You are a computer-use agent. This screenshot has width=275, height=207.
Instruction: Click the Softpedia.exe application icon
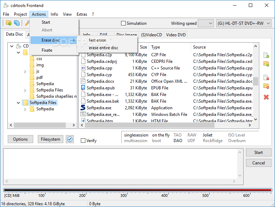coord(83,108)
